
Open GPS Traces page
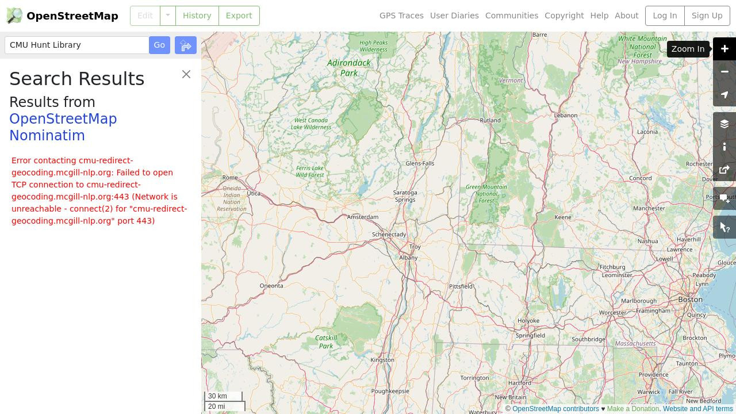pyautogui.click(x=401, y=16)
